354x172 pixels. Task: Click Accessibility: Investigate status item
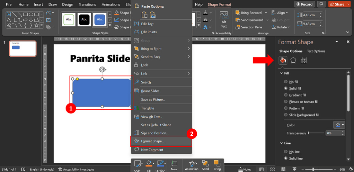click(x=76, y=169)
